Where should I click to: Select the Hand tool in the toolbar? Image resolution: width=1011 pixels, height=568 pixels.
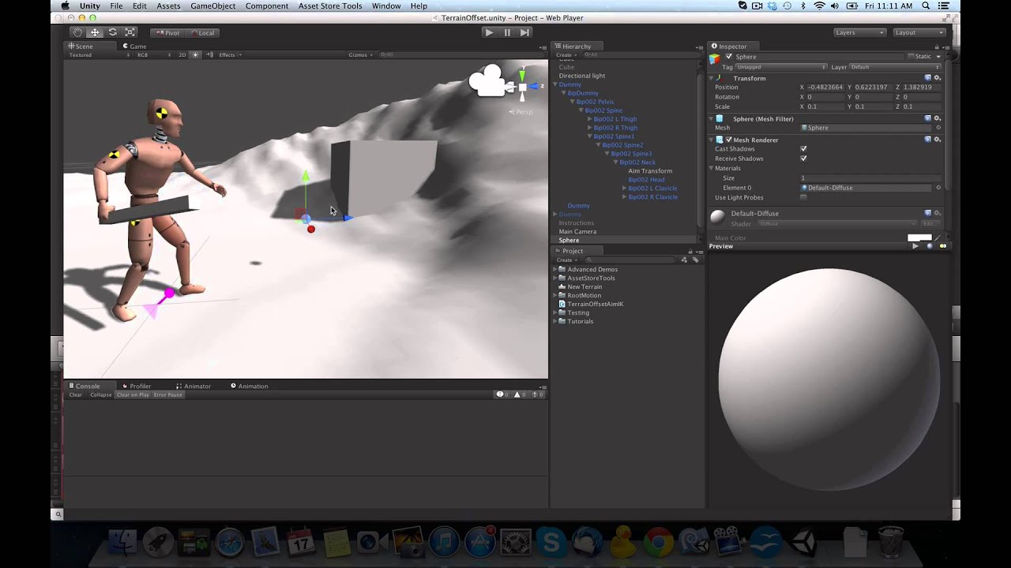[77, 32]
